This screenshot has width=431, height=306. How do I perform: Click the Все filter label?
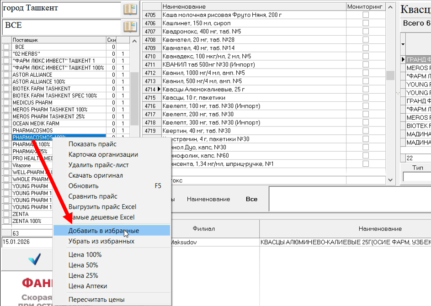click(251, 199)
